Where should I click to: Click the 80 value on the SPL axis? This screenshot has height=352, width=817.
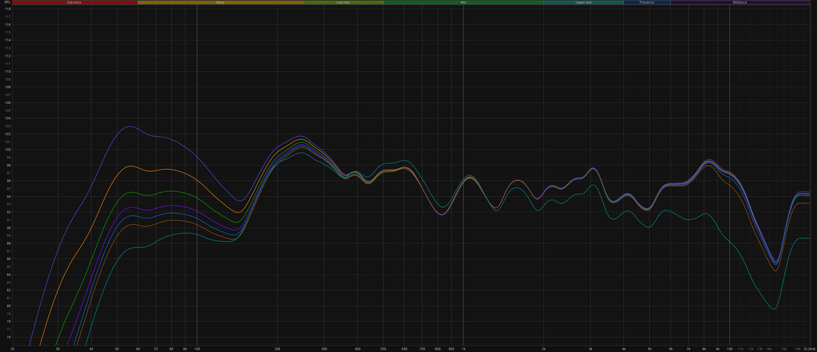click(x=8, y=305)
